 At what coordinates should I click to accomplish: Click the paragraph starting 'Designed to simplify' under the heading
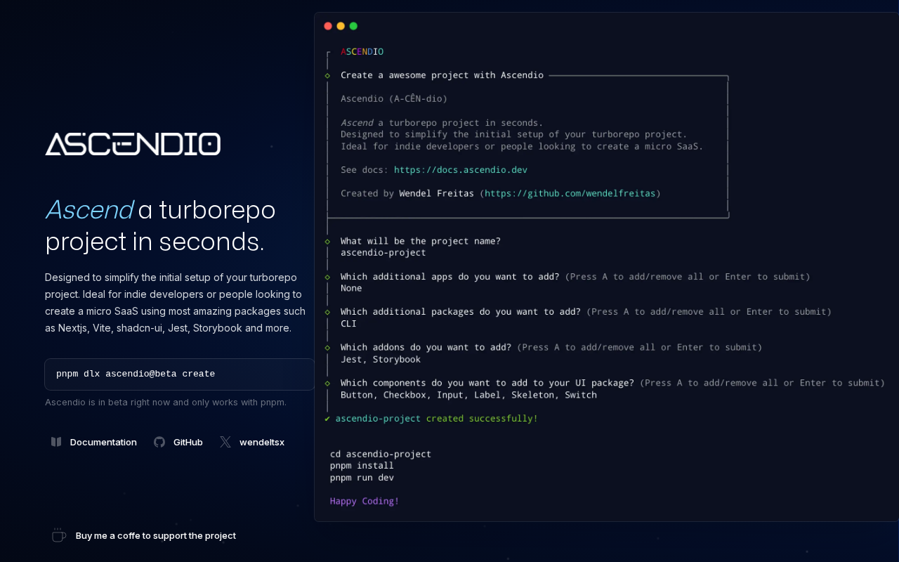pos(176,302)
